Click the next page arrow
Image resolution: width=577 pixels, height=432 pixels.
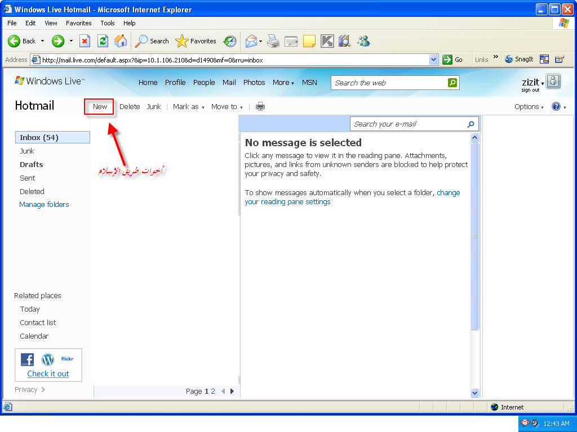click(x=232, y=391)
